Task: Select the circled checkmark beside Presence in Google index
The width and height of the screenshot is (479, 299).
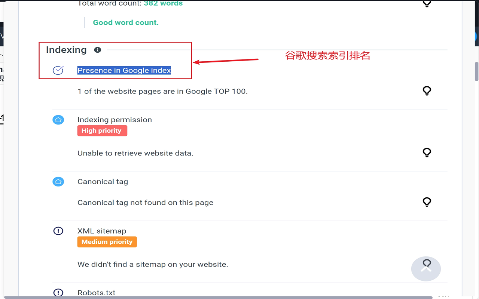Action: click(58, 70)
